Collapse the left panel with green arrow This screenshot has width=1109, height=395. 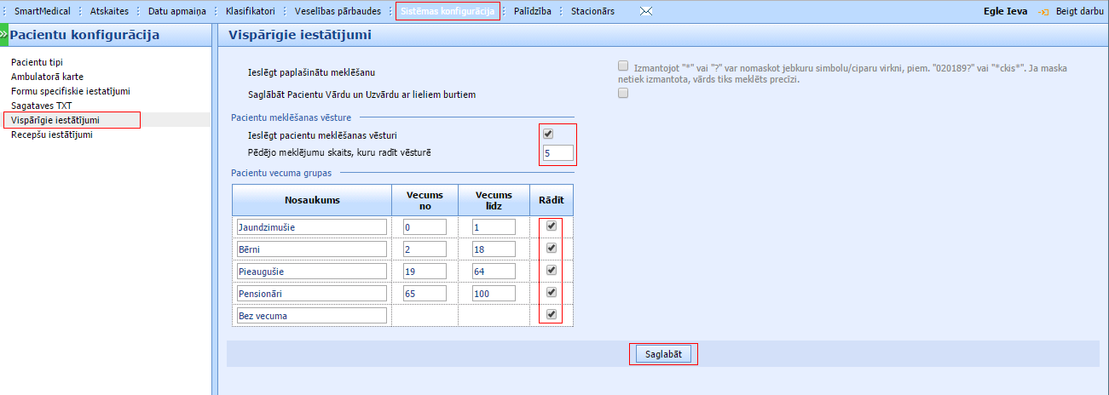(x=3, y=35)
